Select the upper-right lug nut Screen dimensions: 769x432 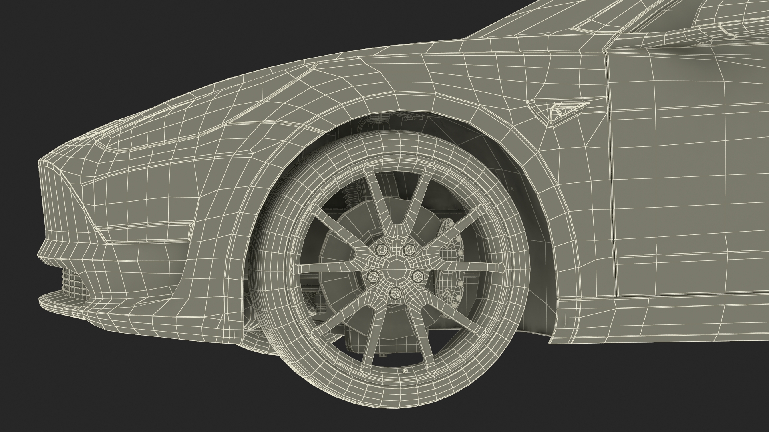point(409,249)
